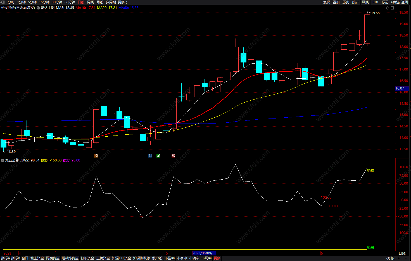The image size is (411, 261).
Task: Click the 统计 statistics button
Action: [356, 2]
